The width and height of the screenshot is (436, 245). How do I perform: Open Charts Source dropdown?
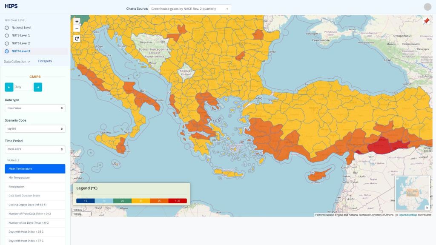coord(190,9)
